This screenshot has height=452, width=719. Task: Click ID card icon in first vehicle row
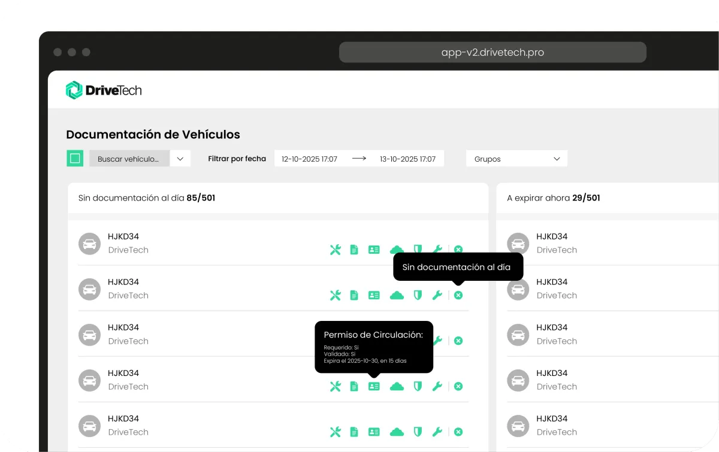pyautogui.click(x=374, y=250)
